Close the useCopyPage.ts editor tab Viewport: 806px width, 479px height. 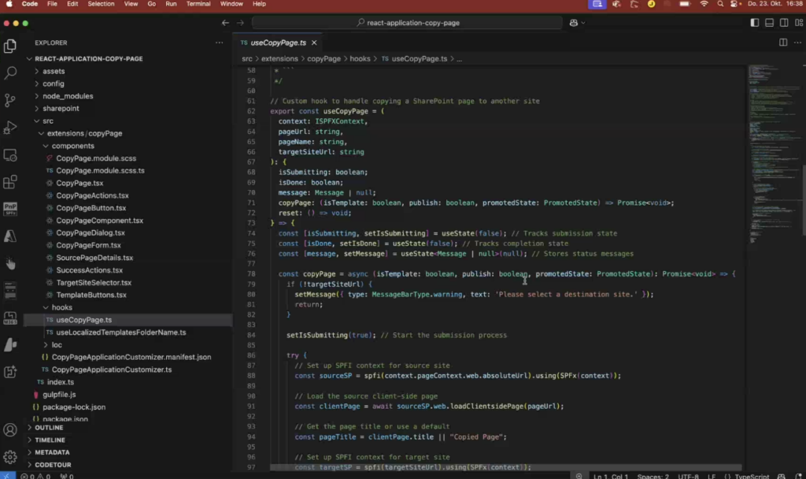pyautogui.click(x=314, y=43)
